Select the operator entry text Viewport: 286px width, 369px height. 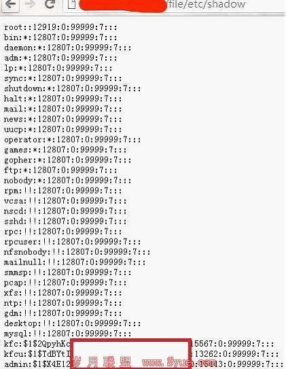click(73, 140)
